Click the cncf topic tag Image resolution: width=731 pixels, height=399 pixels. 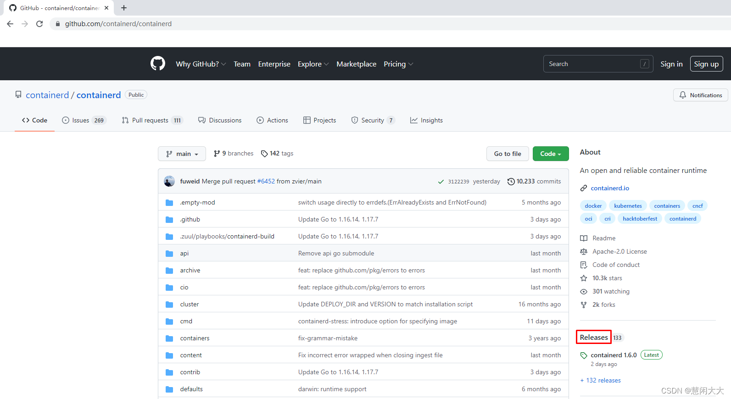click(x=698, y=206)
